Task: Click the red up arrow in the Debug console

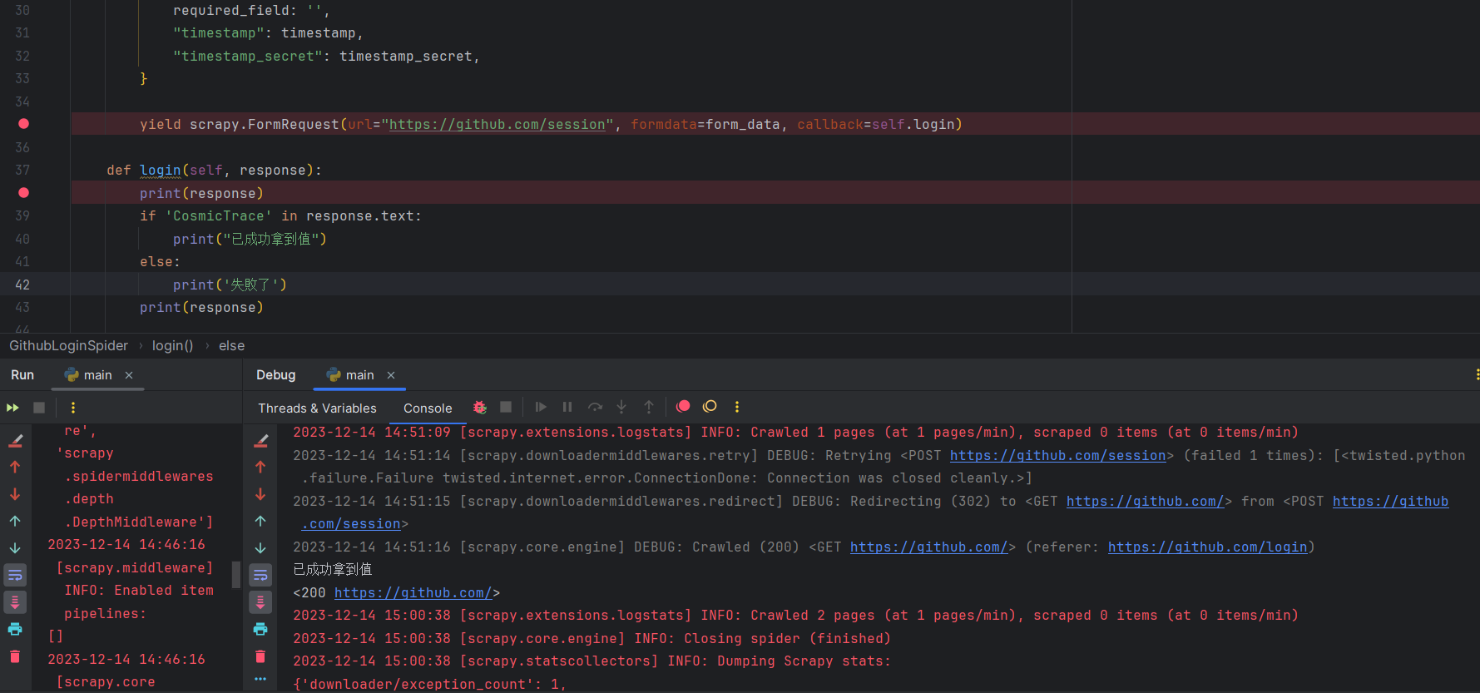Action: pyautogui.click(x=260, y=467)
